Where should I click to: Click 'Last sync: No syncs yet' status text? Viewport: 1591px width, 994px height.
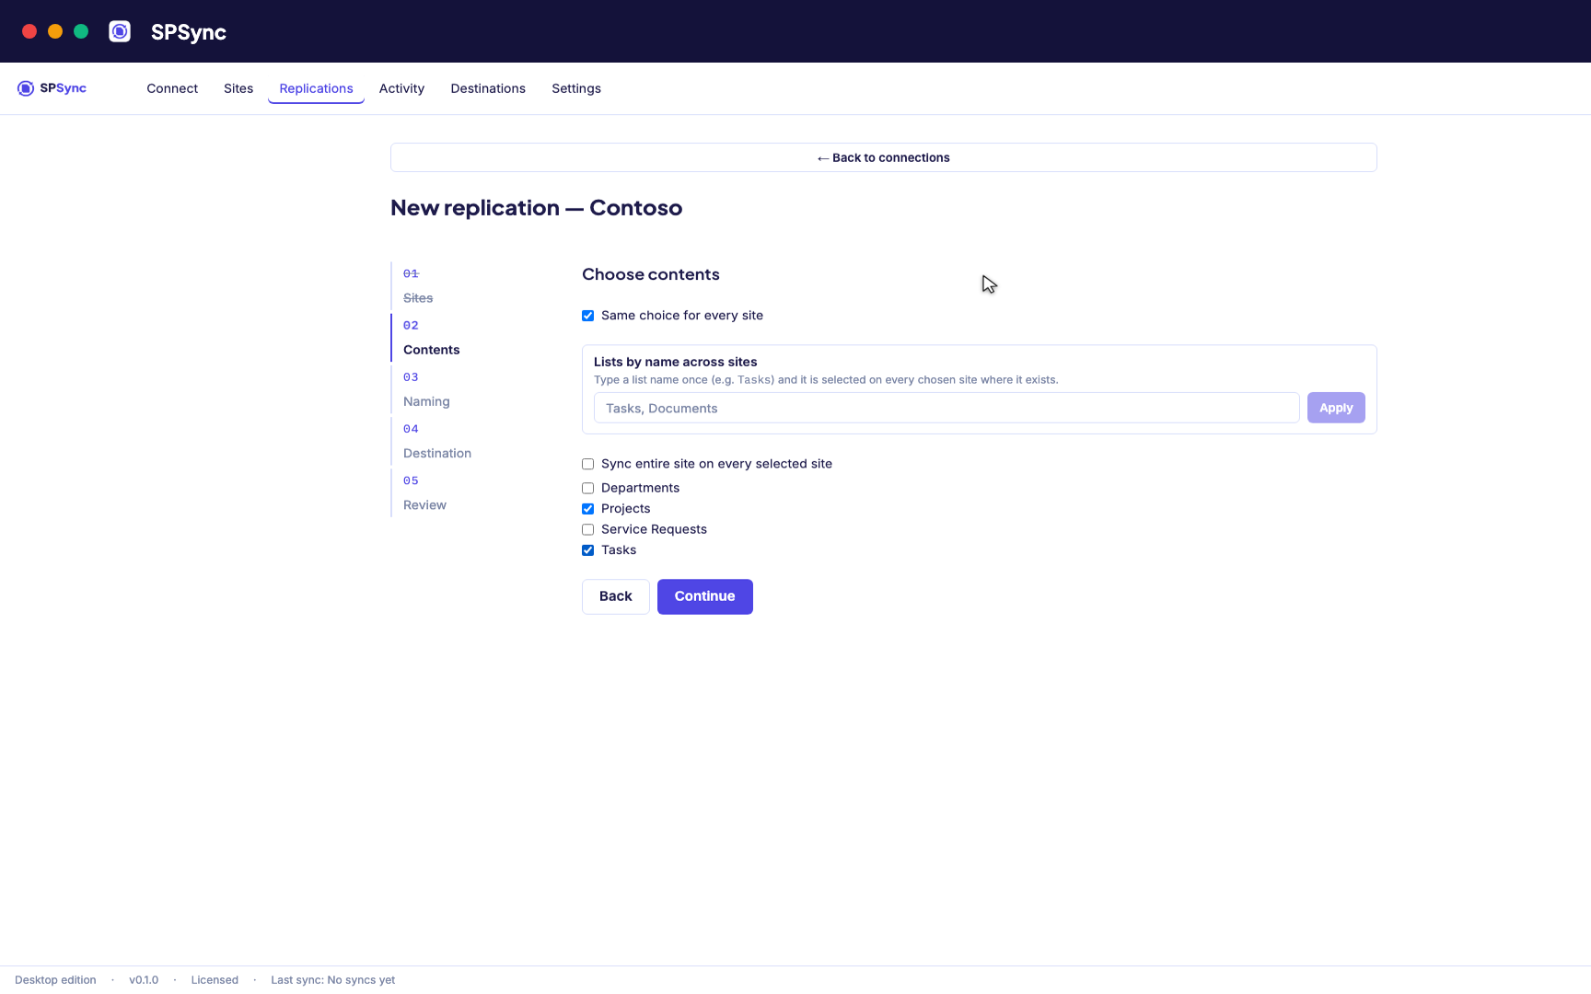tap(332, 980)
